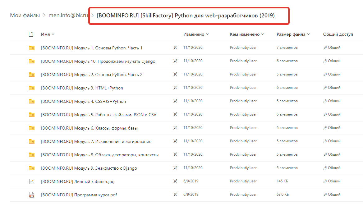Viewport: 363px width, 206px height.
Task: Click Общий sharing status for Модуль 1
Action: pos(332,48)
